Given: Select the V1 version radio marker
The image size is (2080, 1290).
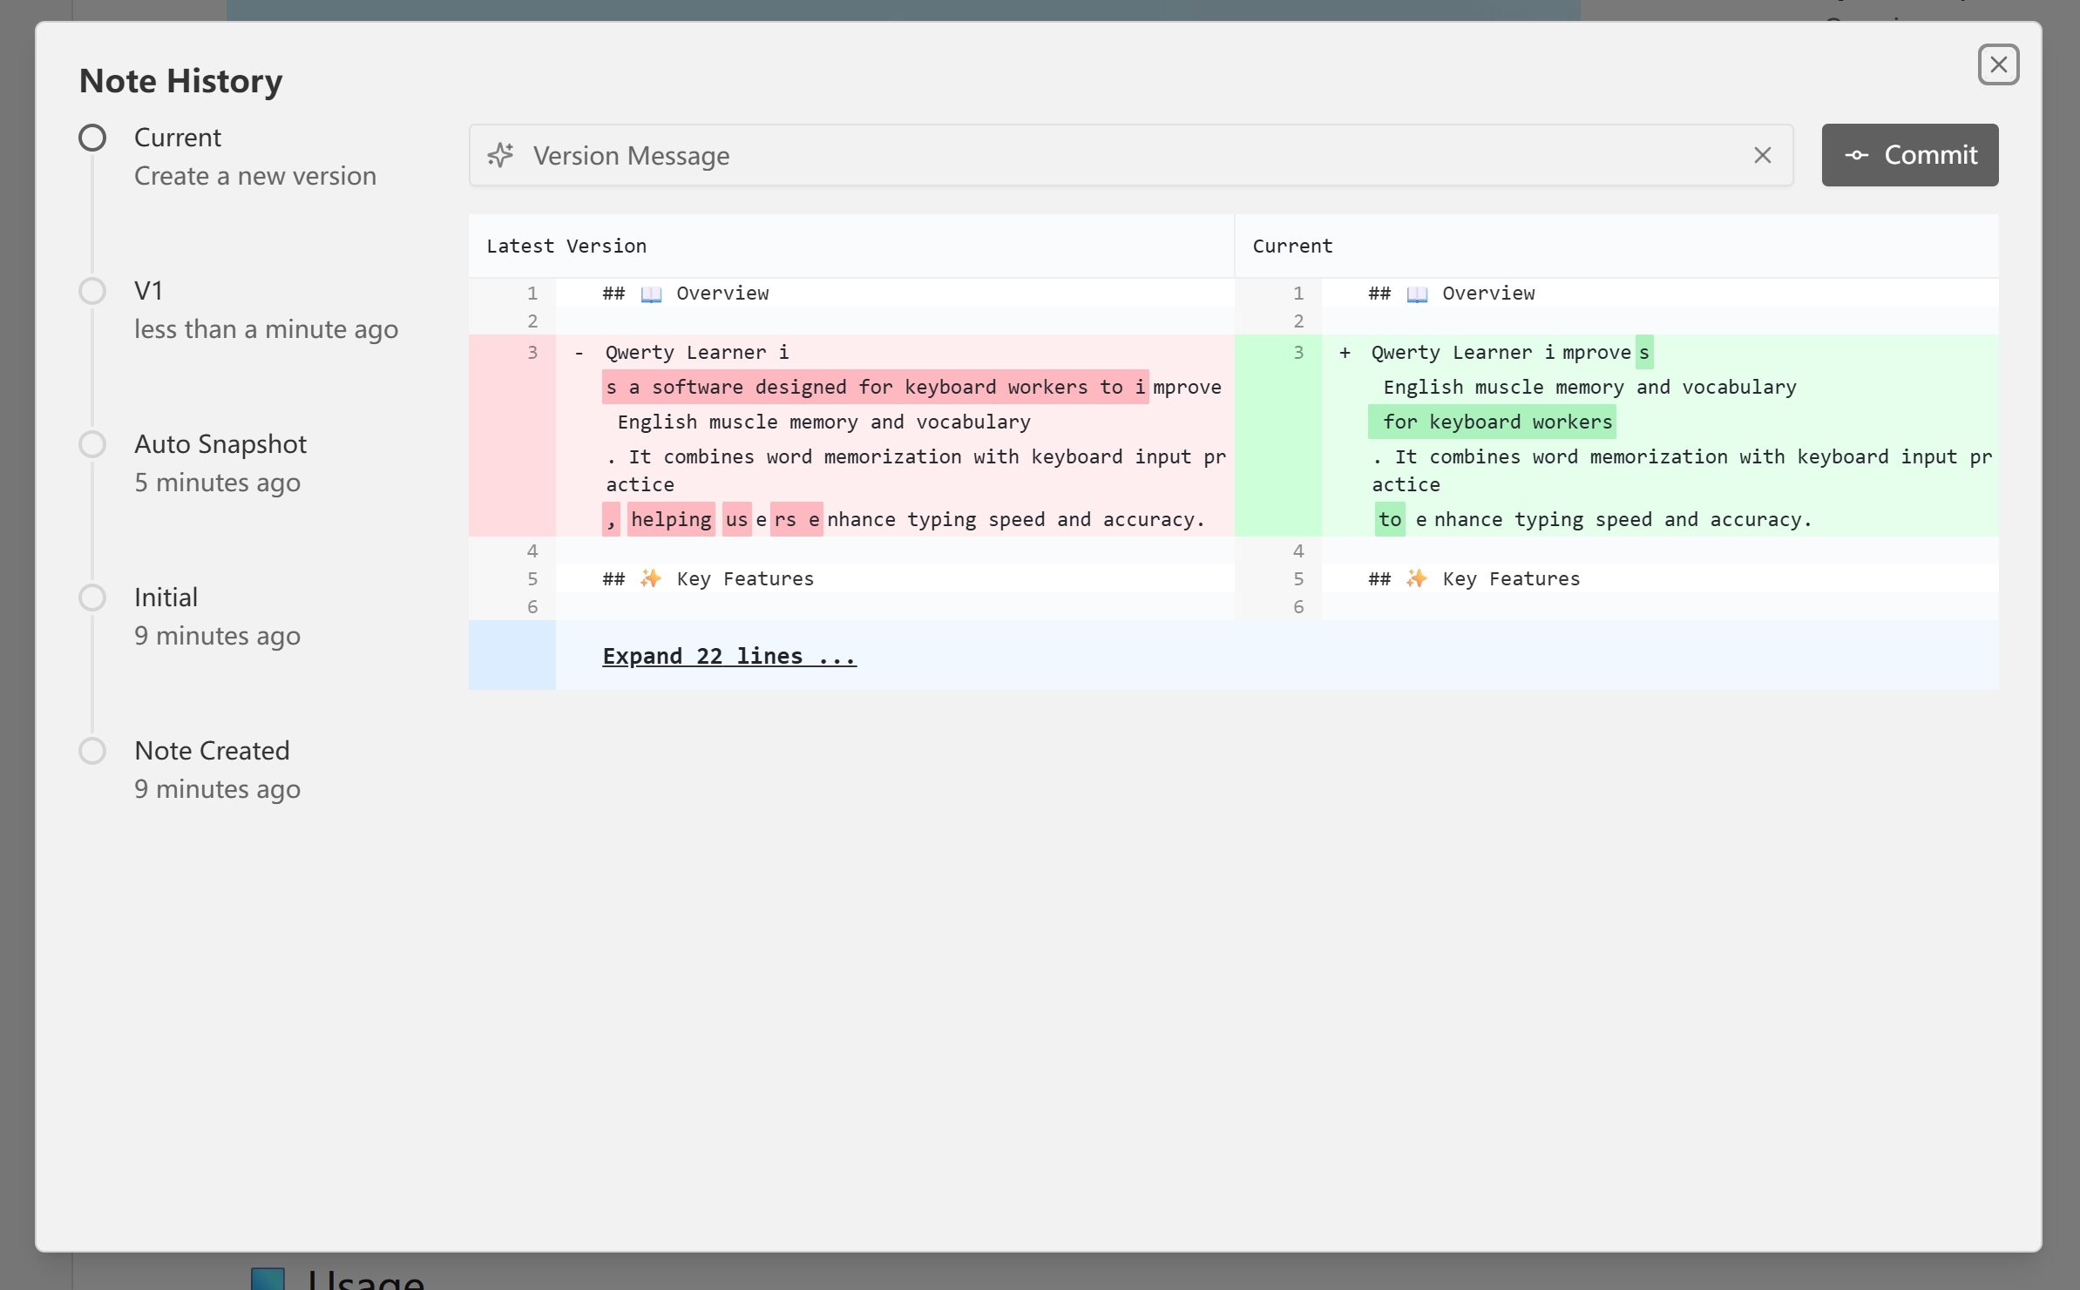Looking at the screenshot, I should (x=92, y=291).
